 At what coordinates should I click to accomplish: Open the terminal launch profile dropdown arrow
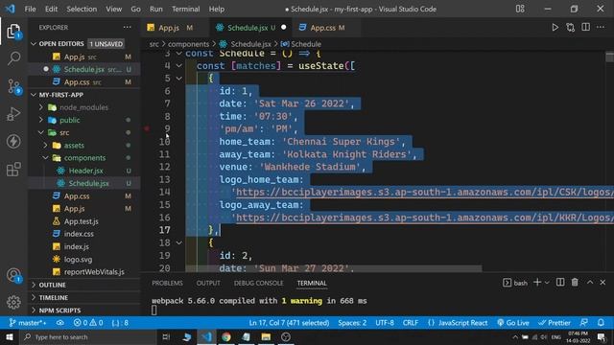click(x=547, y=283)
